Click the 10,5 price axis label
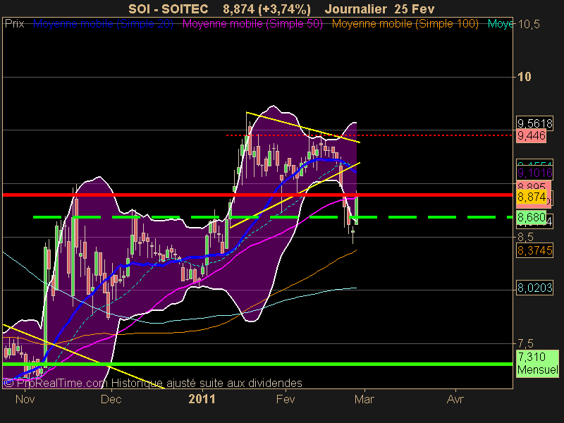This screenshot has width=564, height=423. coord(528,25)
